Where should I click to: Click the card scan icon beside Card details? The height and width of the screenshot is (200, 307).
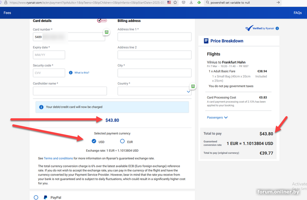(102, 21)
